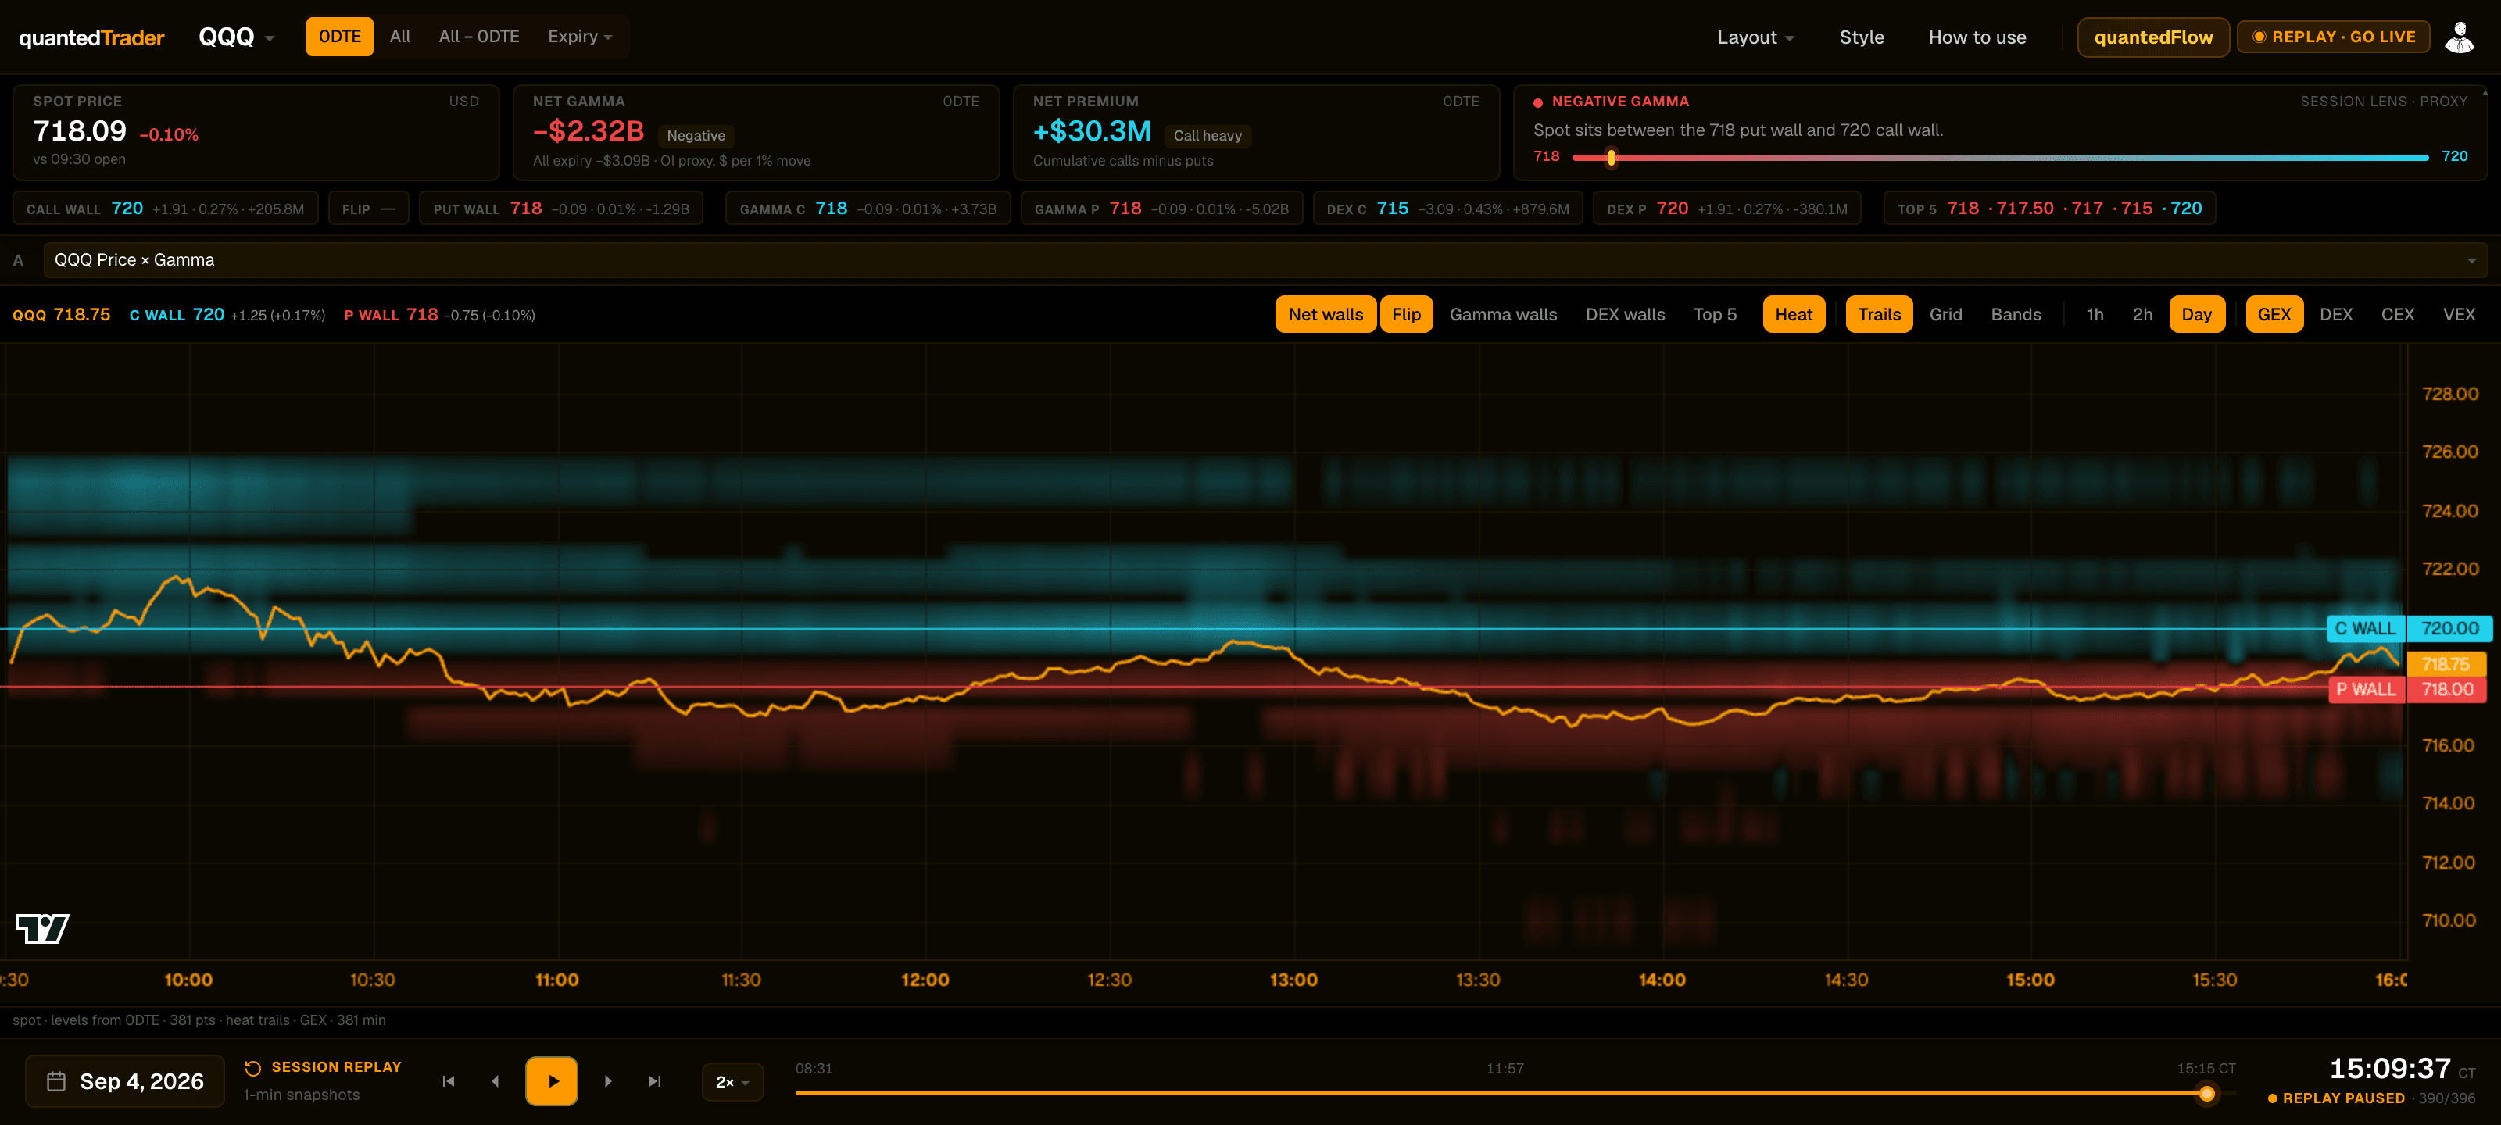Toggle the Trails overlay
This screenshot has width=2501, height=1125.
click(x=1879, y=315)
